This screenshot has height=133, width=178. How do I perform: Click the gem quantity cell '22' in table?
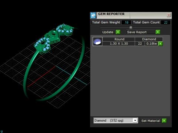click(140, 44)
